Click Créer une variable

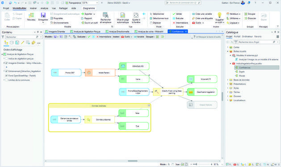point(202,14)
